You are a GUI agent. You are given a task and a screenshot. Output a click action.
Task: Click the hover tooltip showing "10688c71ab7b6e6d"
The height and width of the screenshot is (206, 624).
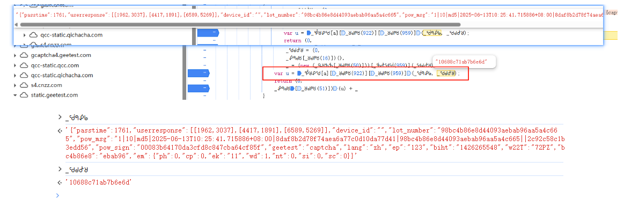(464, 62)
